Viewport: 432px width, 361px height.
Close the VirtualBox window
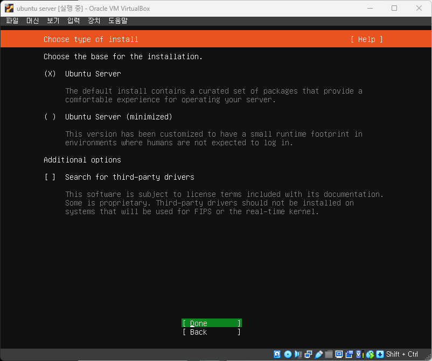coord(419,8)
